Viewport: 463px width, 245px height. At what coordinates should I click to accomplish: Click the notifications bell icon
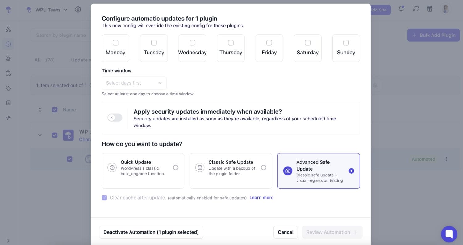[x=401, y=9]
